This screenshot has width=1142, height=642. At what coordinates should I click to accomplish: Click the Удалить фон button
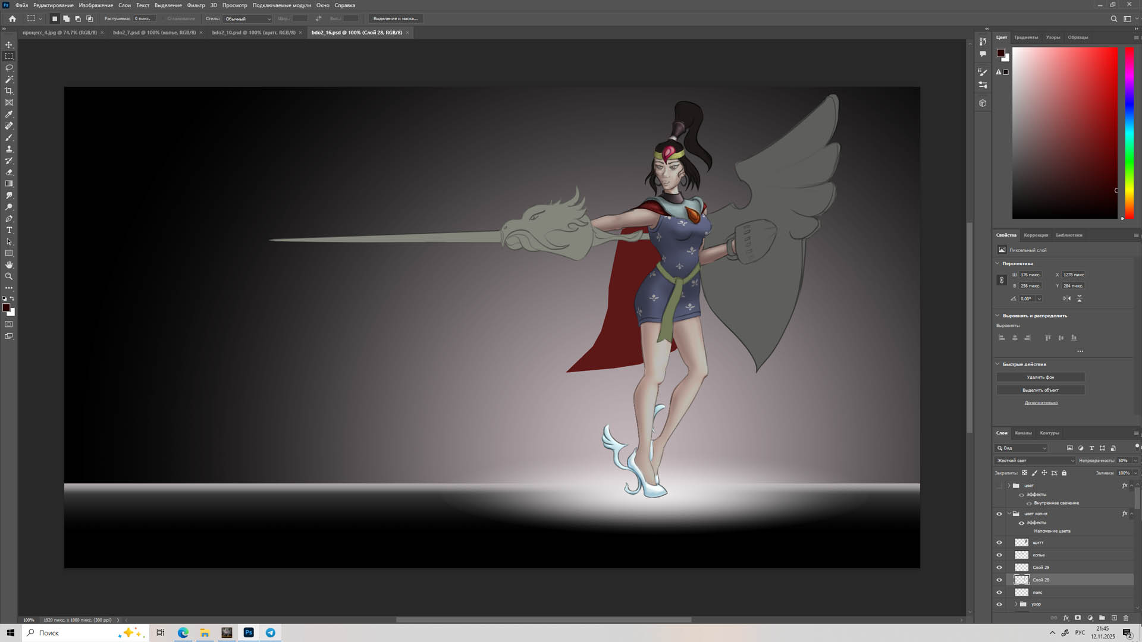tap(1040, 377)
